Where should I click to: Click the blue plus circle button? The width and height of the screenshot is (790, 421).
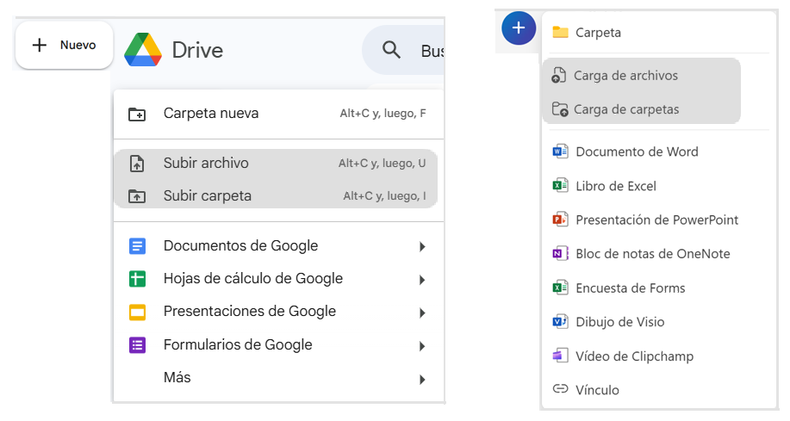point(518,28)
